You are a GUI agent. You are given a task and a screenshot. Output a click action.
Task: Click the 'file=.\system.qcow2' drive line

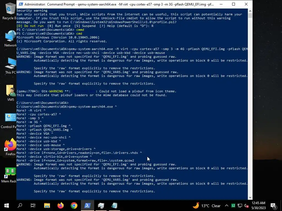pyautogui.click(x=75, y=160)
